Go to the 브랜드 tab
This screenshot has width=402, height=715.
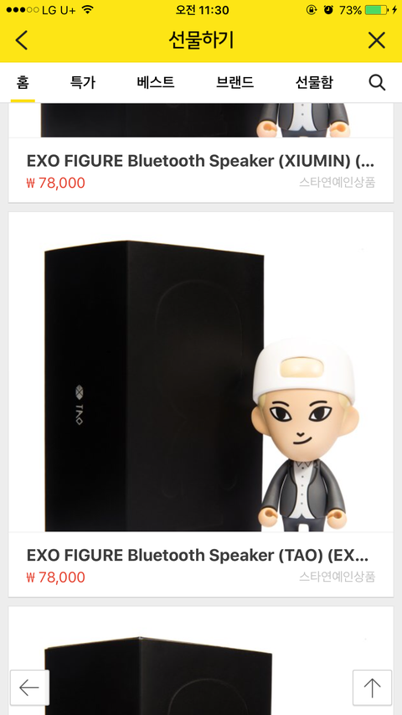(234, 82)
